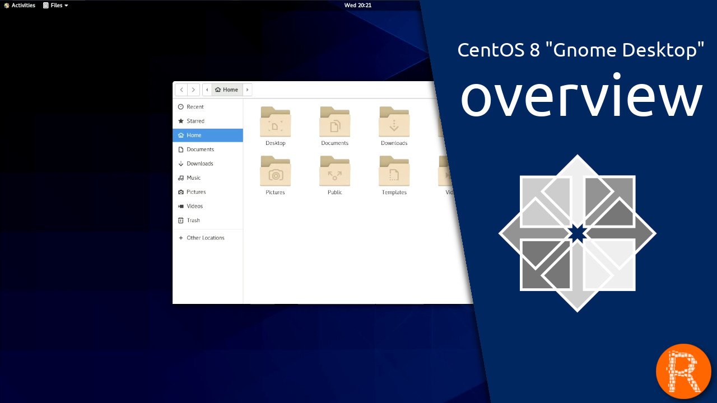Open Trash in the sidebar
Screen dimensions: 717x403
point(208,221)
